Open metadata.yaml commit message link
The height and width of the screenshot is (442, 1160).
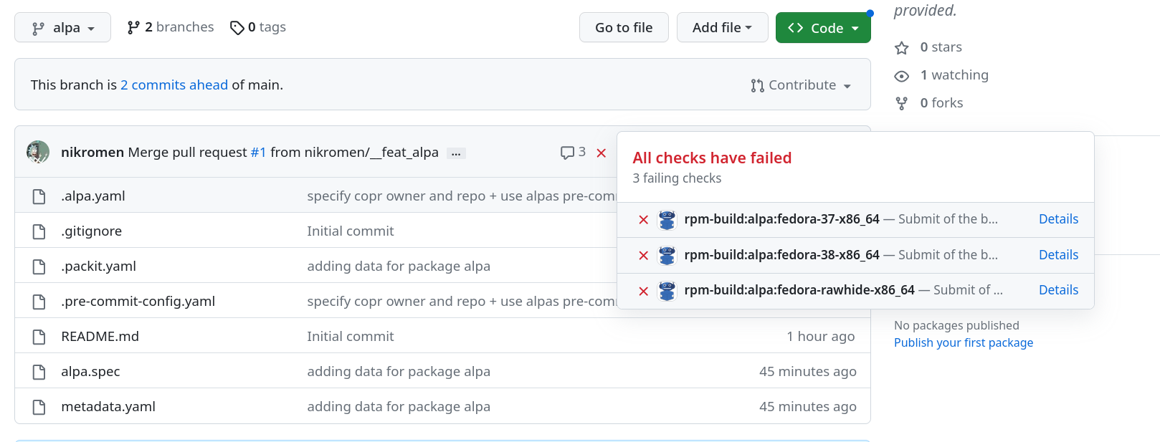click(x=399, y=406)
